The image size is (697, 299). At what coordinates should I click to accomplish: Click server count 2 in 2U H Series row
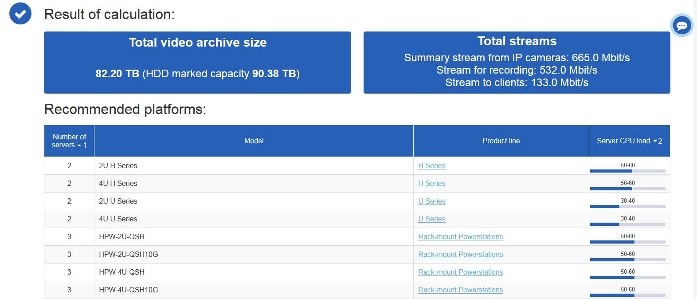coord(69,165)
